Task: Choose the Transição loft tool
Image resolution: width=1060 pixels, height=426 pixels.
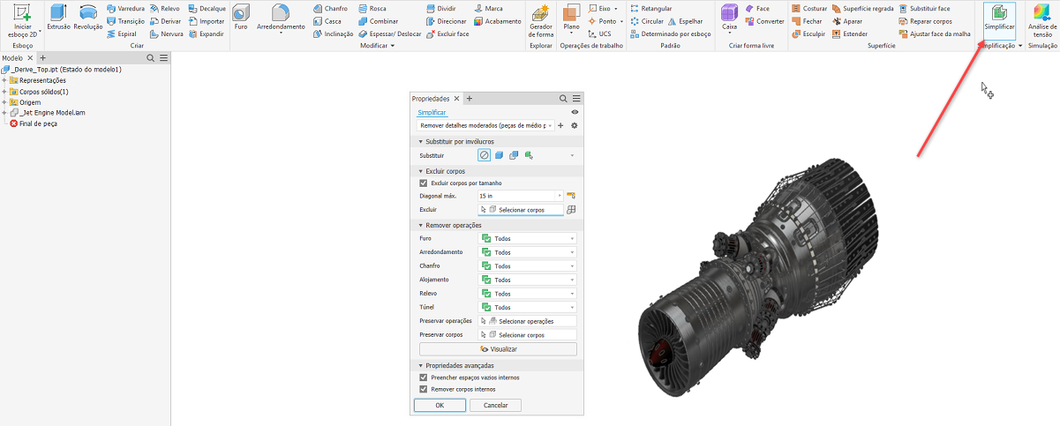Action: tap(125, 20)
